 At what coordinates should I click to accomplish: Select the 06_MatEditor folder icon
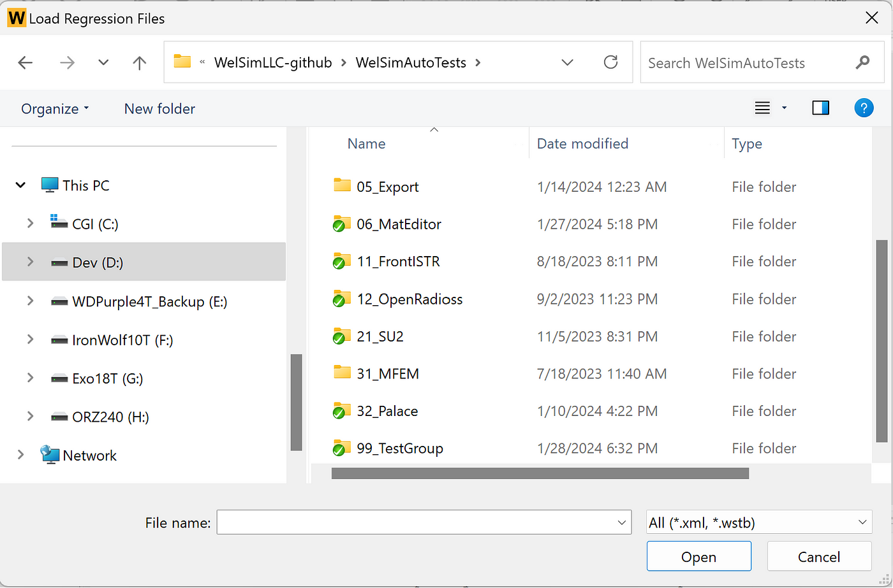click(x=343, y=224)
